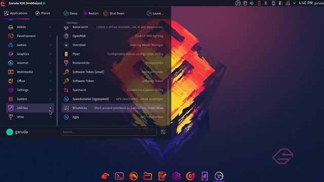Click the Restart button
Screen dimensions: 324x182
(91, 14)
